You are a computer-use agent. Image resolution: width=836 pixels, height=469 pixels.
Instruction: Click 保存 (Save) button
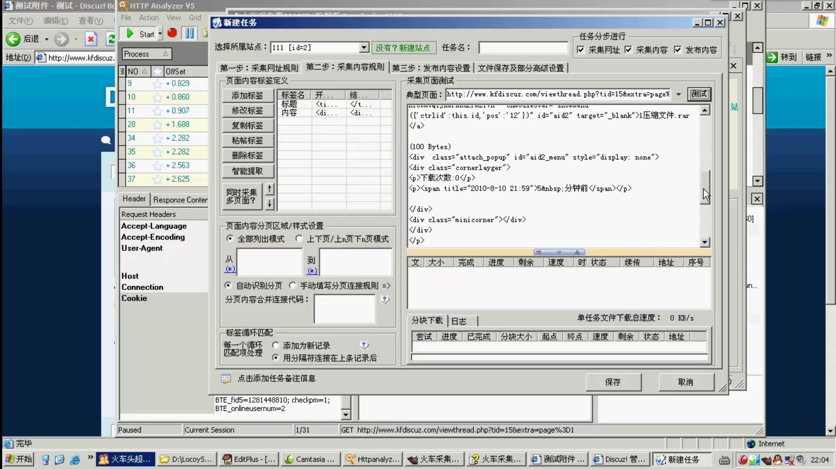[x=613, y=382]
